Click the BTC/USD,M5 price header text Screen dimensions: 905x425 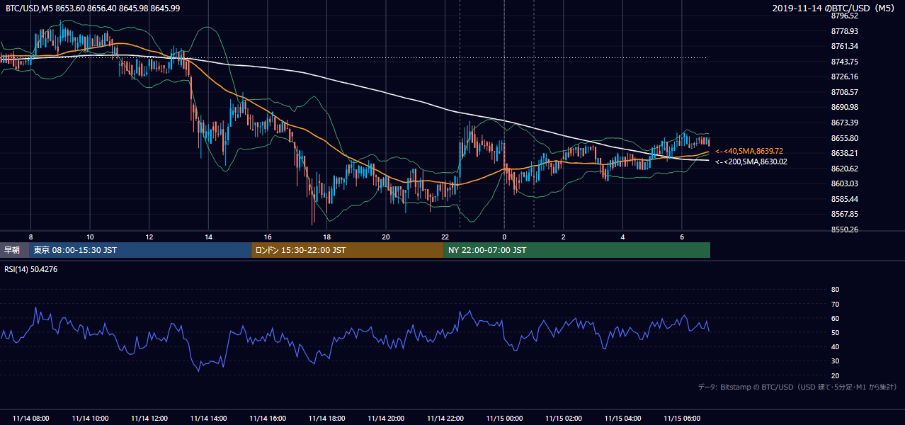click(93, 8)
